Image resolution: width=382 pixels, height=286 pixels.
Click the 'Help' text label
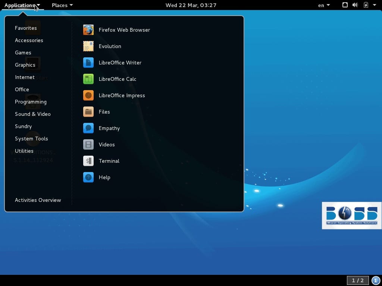104,178
